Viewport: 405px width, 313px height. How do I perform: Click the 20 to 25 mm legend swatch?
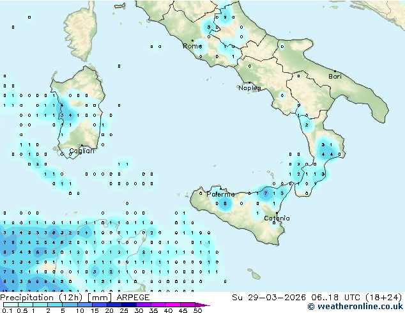(114, 305)
